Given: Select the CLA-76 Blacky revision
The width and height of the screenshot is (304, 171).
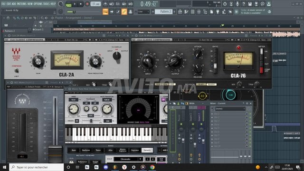Looking at the screenshot, I should click(x=211, y=85).
